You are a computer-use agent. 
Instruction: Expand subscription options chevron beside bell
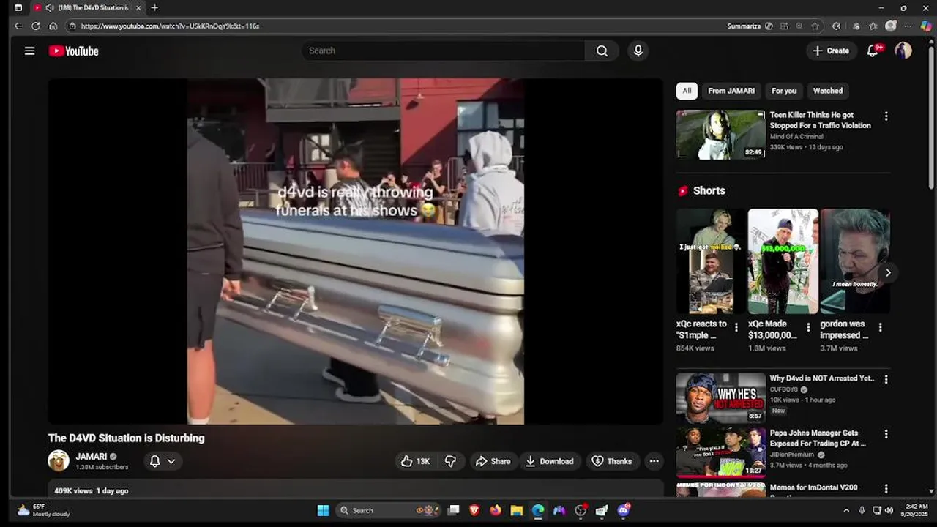pos(171,461)
